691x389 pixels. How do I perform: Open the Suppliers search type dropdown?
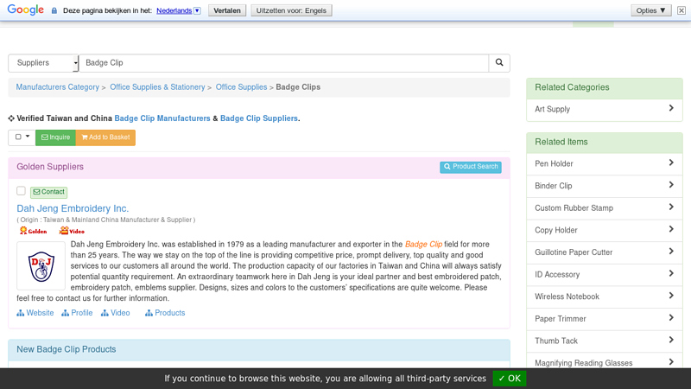pos(43,63)
